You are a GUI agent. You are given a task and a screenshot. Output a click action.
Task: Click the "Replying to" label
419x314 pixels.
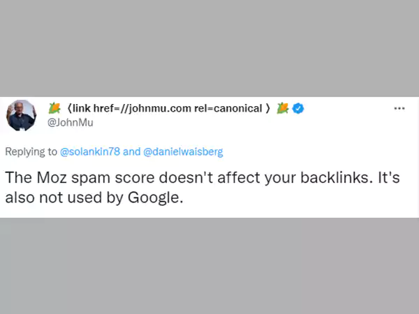click(x=31, y=151)
